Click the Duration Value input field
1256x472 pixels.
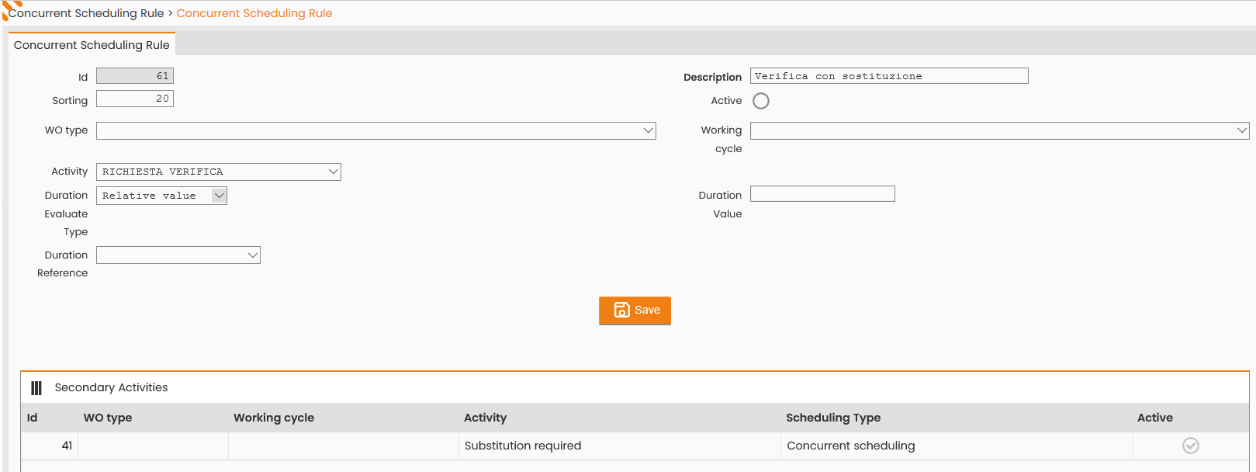[x=822, y=194]
